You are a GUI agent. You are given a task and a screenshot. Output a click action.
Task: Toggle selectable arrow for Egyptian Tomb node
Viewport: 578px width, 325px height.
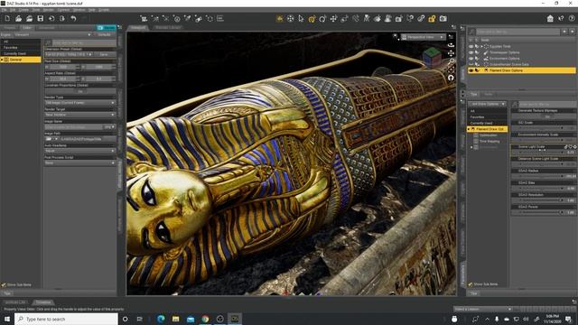477,46
